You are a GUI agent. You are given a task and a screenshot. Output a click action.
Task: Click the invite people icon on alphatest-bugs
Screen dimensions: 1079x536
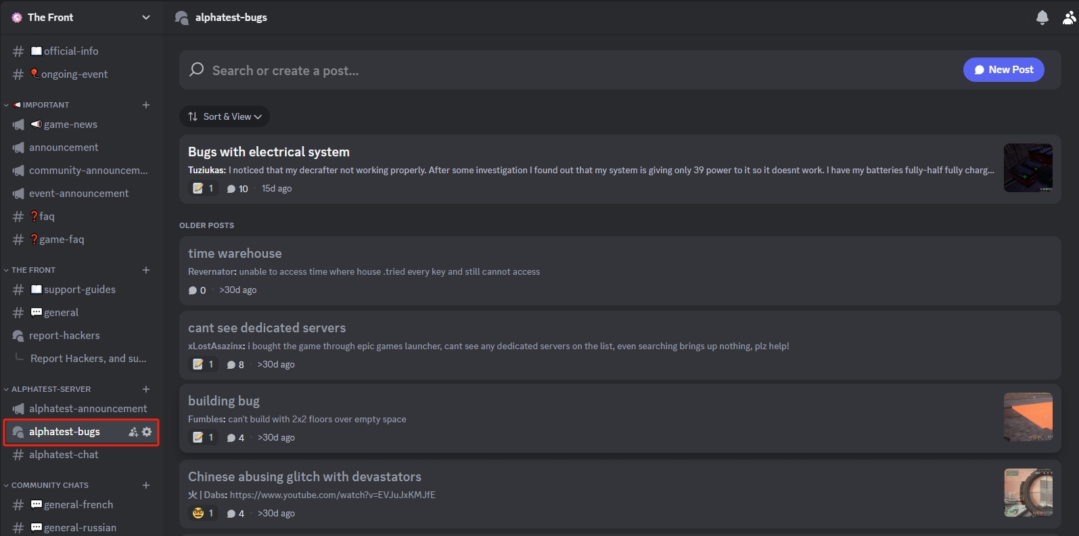tap(133, 432)
